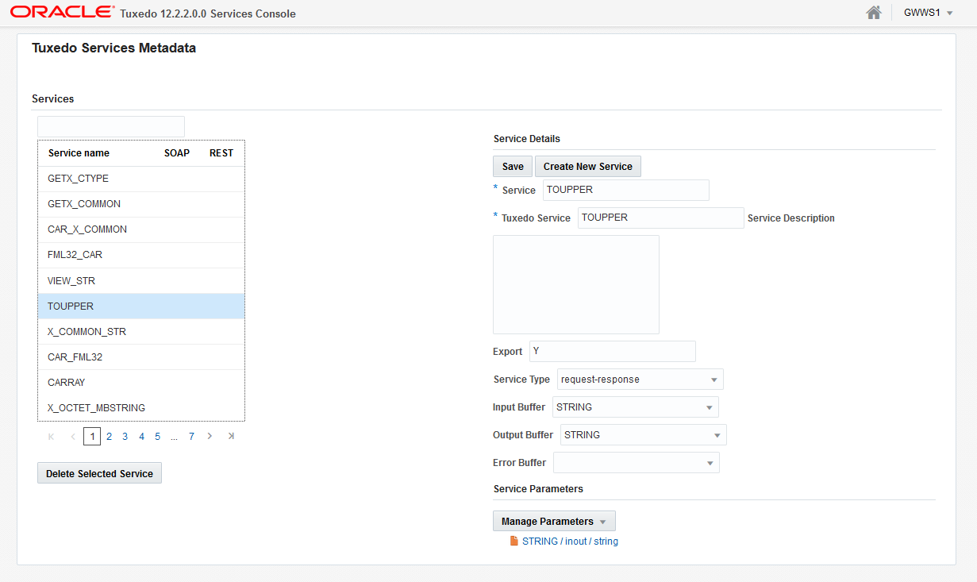Screen dimensions: 977x582
Task: Click the STRING parameter document icon
Action: coord(514,541)
